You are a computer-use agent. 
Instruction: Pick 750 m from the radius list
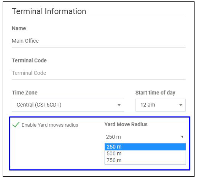pos(145,160)
